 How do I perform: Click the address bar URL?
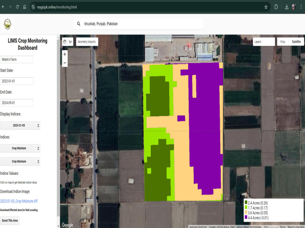[x=57, y=7]
